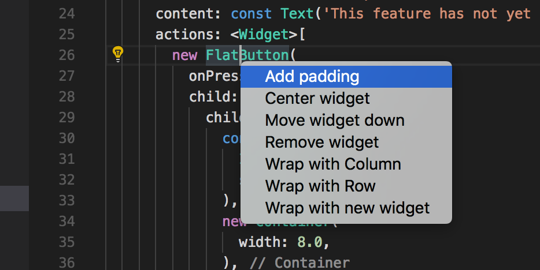
Task: Click the lightbulb quick-fix icon
Action: pyautogui.click(x=118, y=54)
